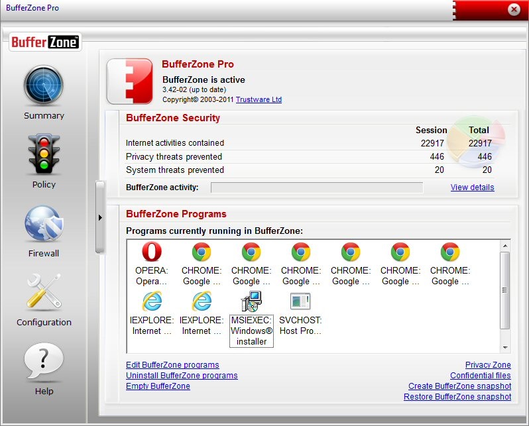The image size is (529, 426).
Task: Open the Help speech bubble icon
Action: [x=44, y=360]
